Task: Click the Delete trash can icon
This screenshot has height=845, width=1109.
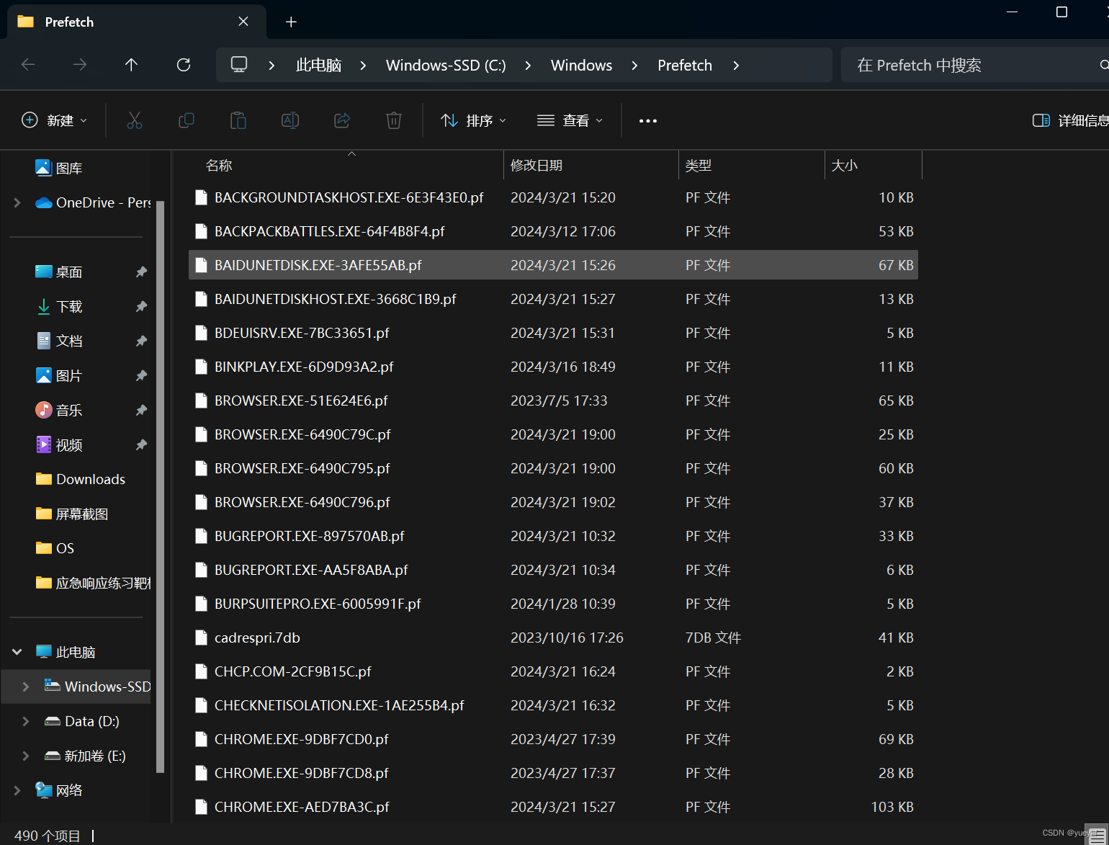Action: click(x=394, y=120)
